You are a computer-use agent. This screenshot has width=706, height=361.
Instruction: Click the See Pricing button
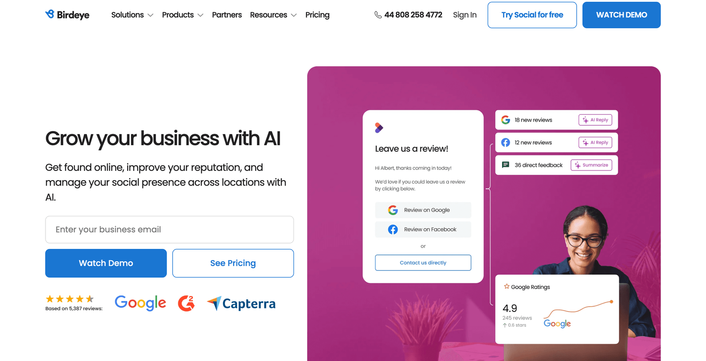coord(233,263)
